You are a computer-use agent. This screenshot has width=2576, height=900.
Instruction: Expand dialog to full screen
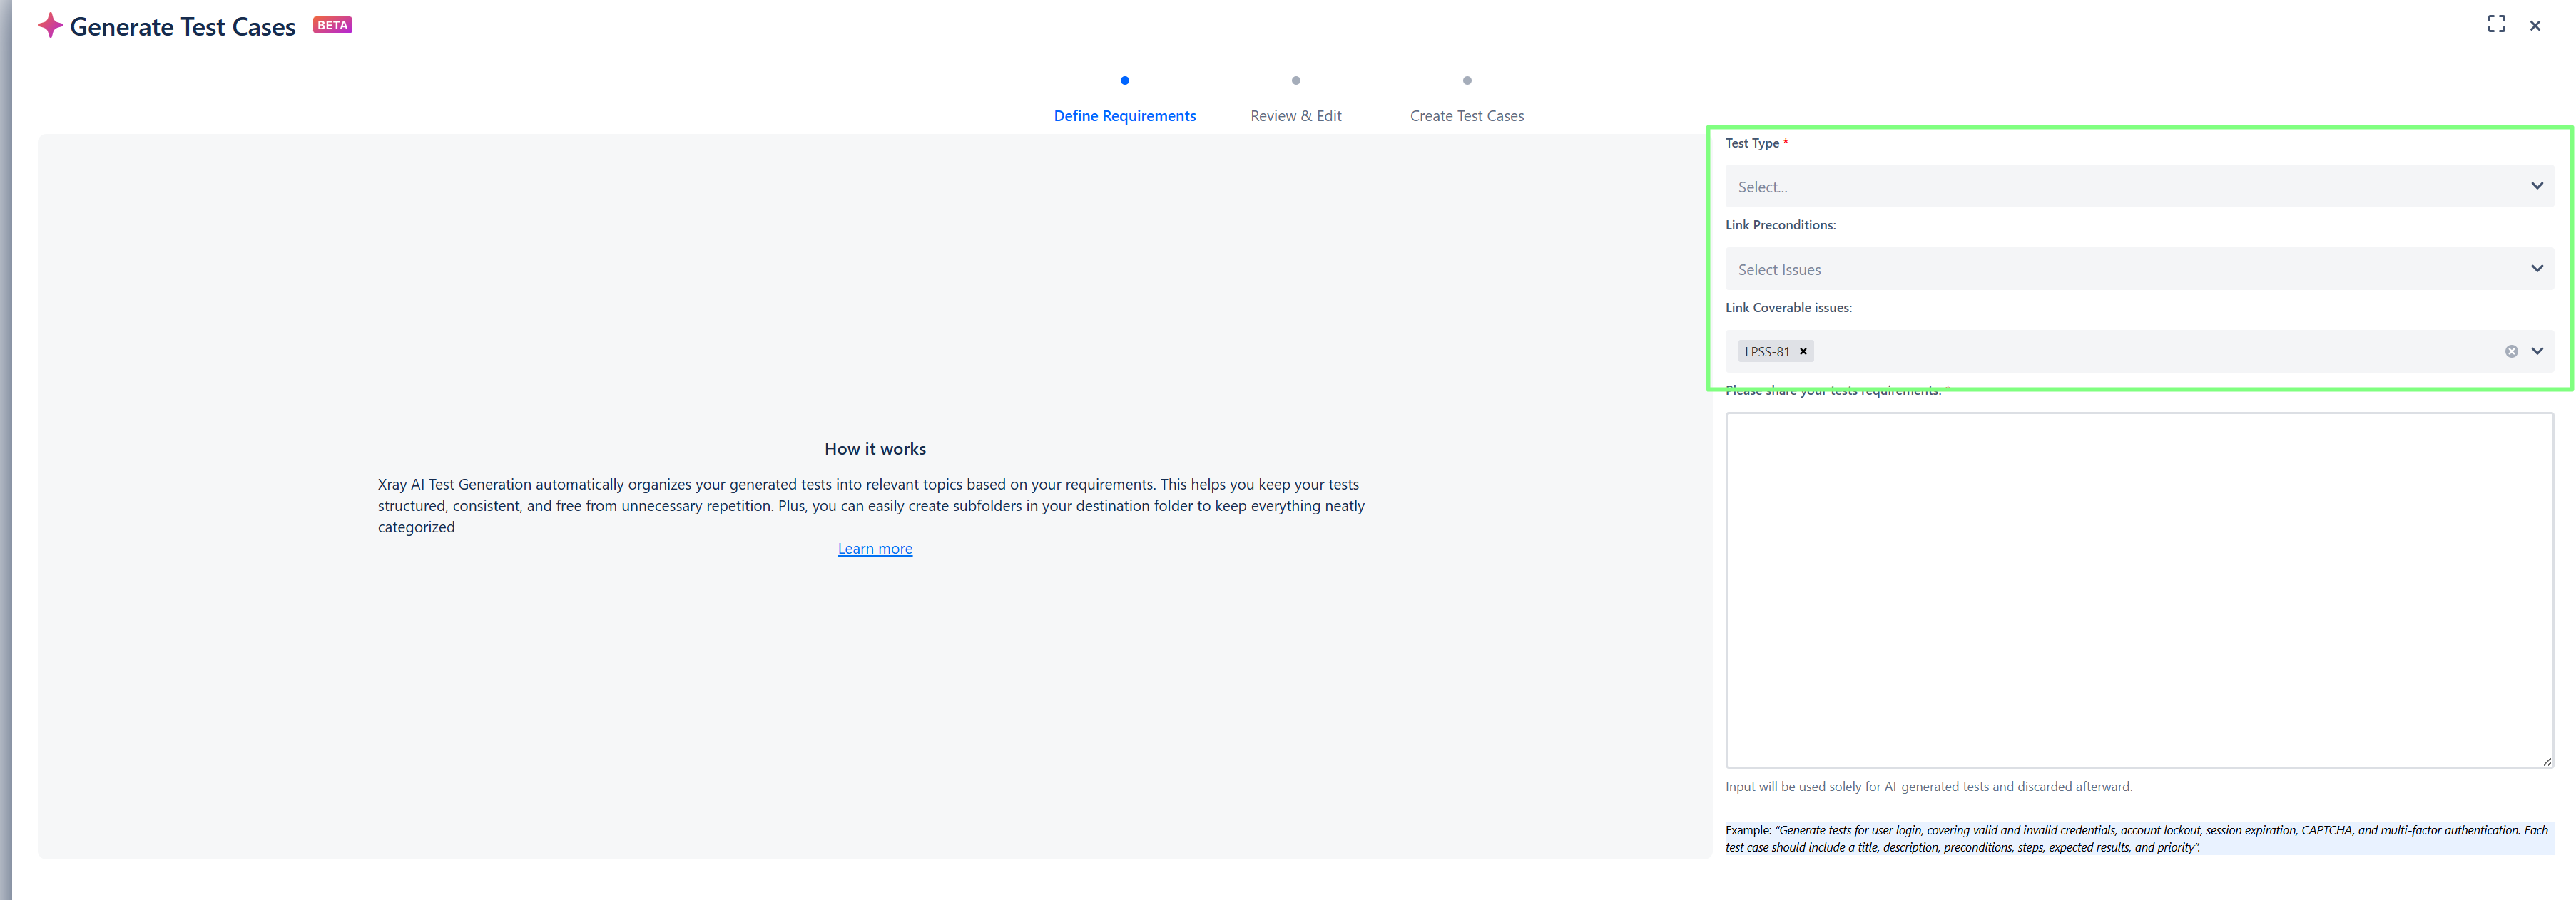(2496, 24)
